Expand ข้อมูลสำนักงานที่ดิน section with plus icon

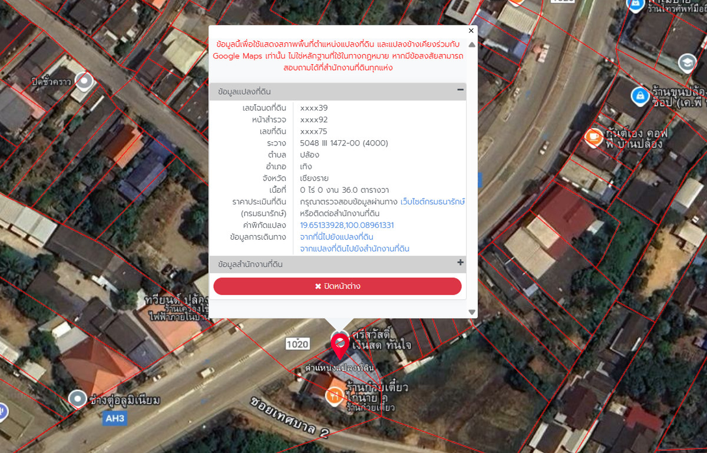(x=460, y=263)
